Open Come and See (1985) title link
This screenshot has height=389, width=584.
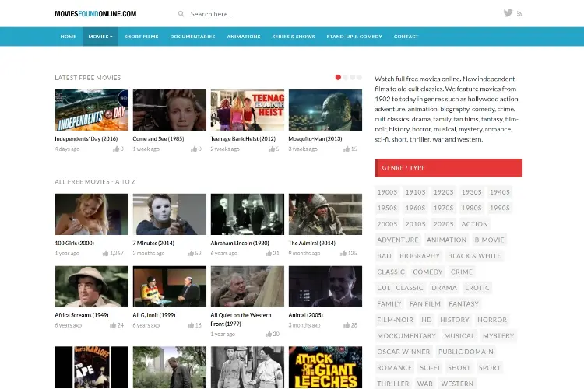point(158,138)
